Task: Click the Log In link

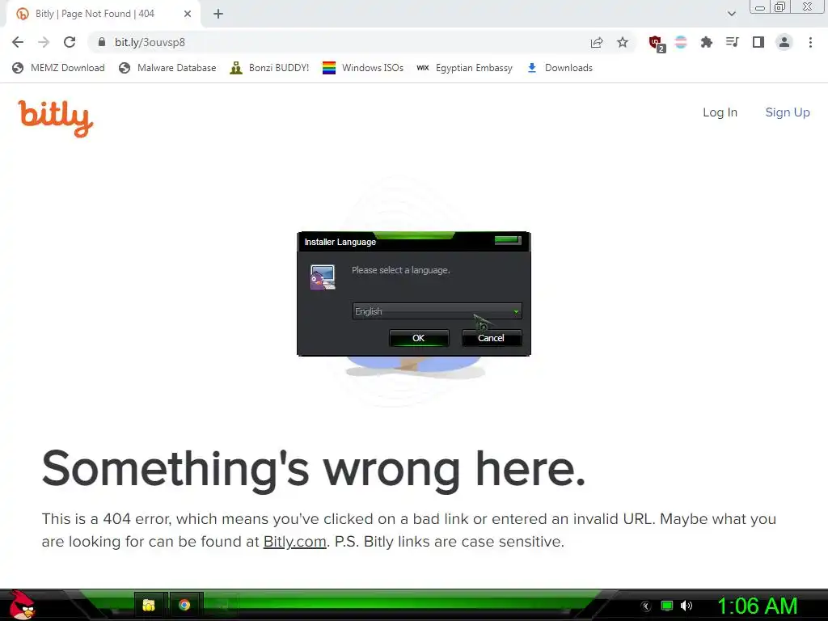Action: pyautogui.click(x=720, y=112)
